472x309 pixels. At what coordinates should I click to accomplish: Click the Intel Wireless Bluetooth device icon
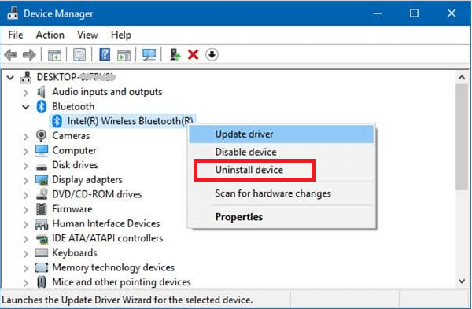(x=57, y=121)
